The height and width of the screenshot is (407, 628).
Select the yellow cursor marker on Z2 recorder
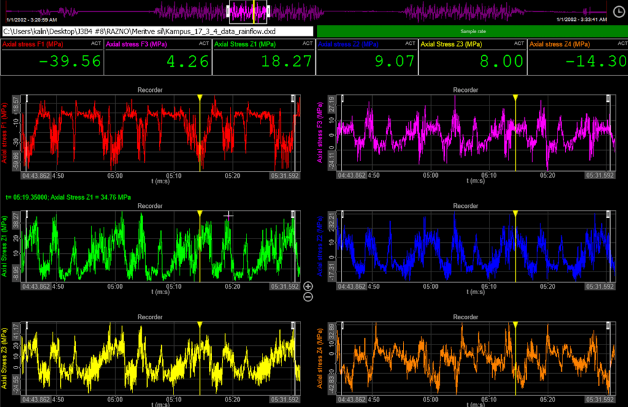515,214
